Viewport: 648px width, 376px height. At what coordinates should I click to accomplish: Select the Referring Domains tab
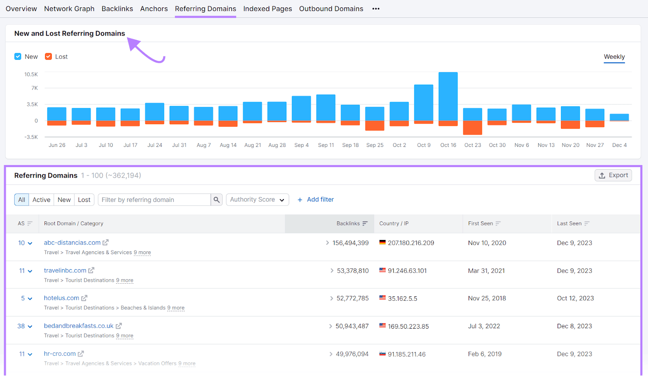click(x=205, y=9)
